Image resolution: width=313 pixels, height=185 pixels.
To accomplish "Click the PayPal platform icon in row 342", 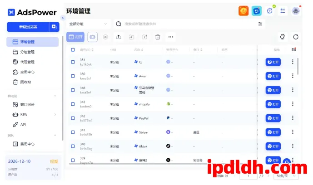I will pos(168,118).
